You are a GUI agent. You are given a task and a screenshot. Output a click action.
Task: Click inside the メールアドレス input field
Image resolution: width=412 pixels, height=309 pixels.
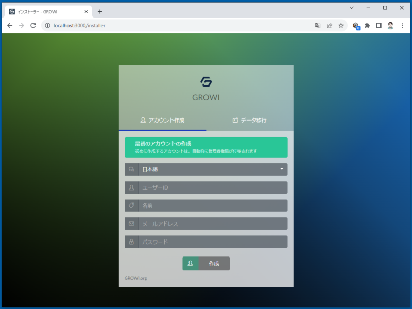[x=211, y=224]
